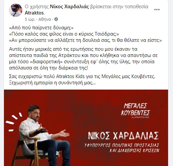
Task: Click the 'Σας ευχαριστώ πολύ Atraktos Kids' line
Action: [x=82, y=76]
